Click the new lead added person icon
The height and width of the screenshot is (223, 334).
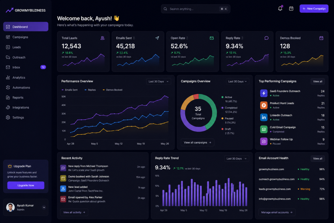(x=63, y=189)
